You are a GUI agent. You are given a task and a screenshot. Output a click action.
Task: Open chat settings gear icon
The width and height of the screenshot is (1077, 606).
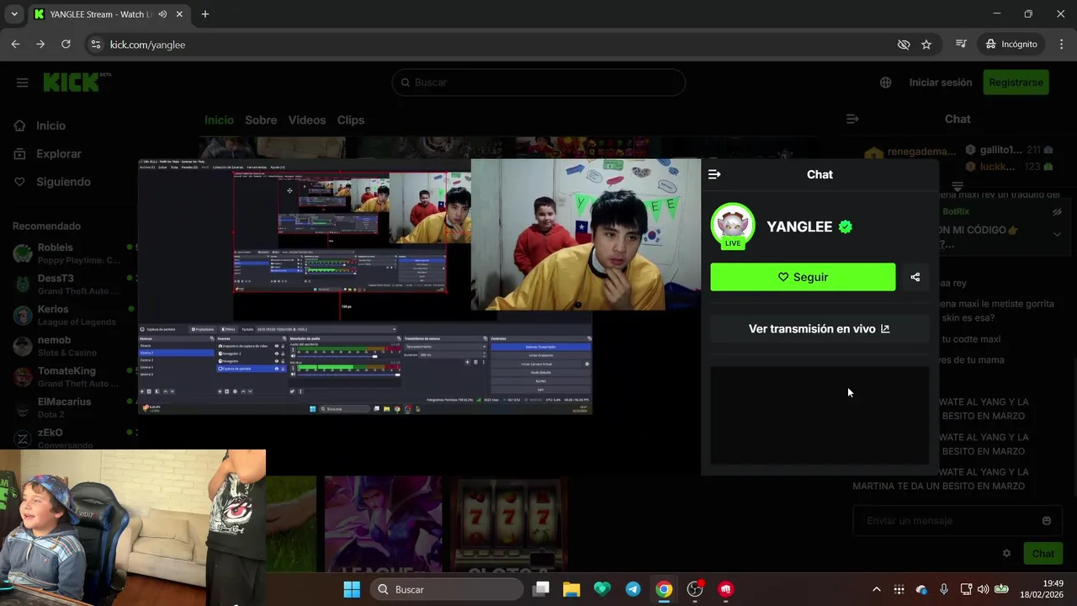pos(1006,553)
